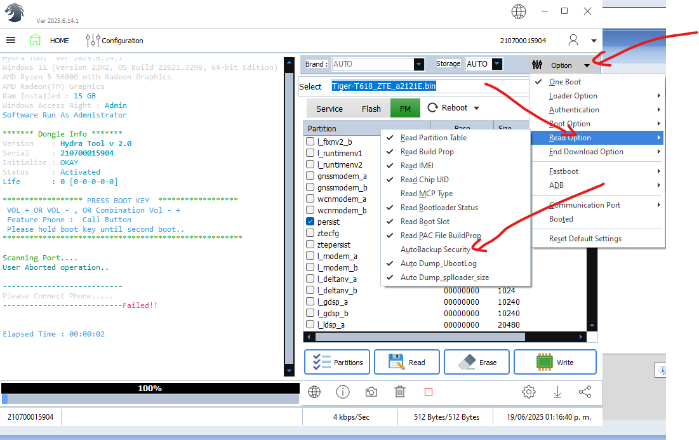
Task: Click the green HOME icon
Action: [35, 40]
